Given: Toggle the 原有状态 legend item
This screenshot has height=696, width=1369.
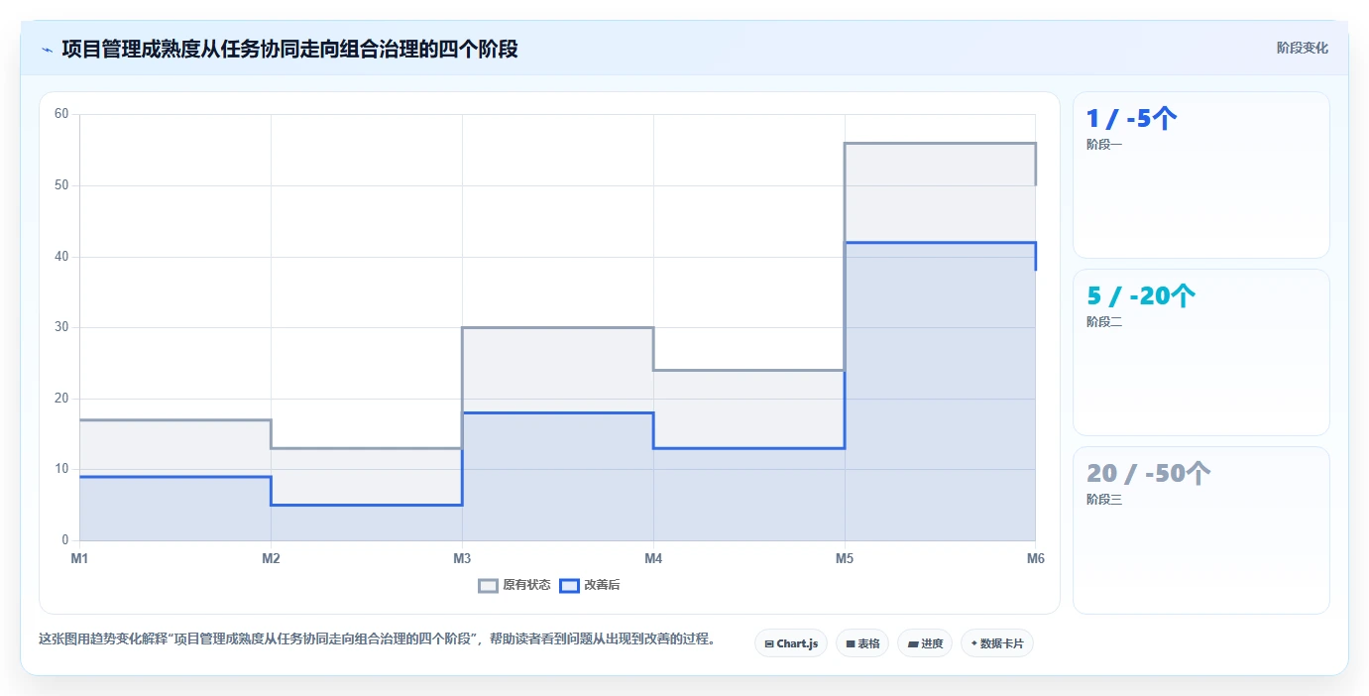Looking at the screenshot, I should (x=514, y=585).
